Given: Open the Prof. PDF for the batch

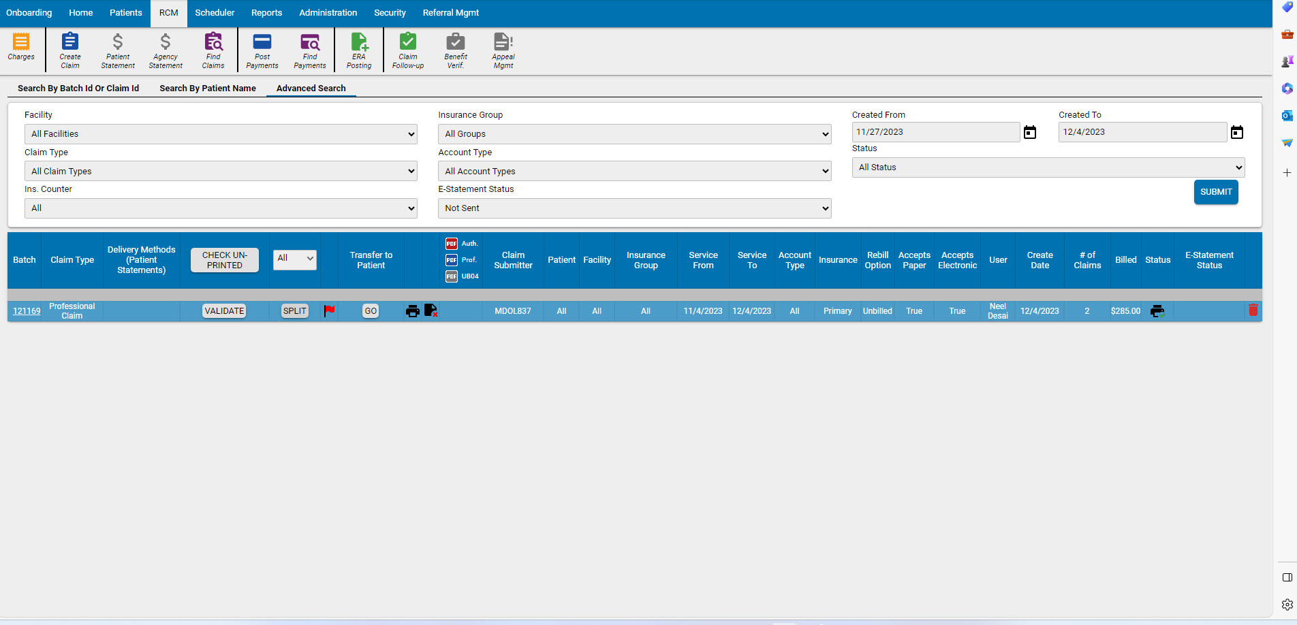Looking at the screenshot, I should point(451,259).
